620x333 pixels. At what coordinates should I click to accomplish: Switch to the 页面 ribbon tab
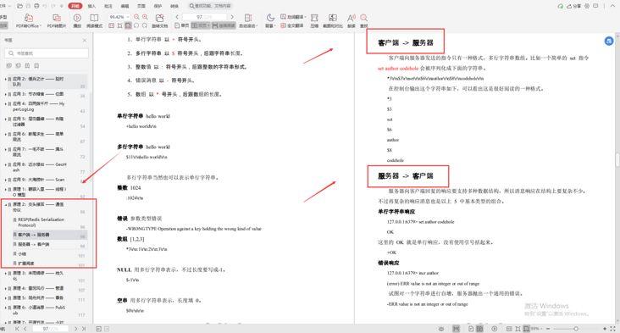(x=141, y=6)
